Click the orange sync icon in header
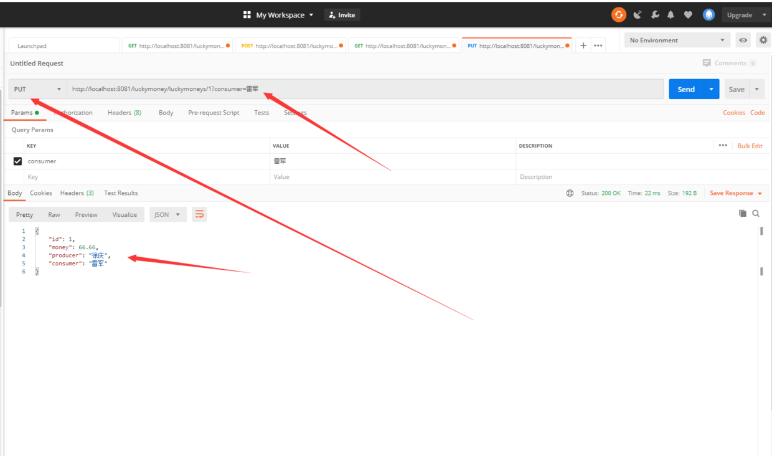The width and height of the screenshot is (772, 456). pos(618,15)
